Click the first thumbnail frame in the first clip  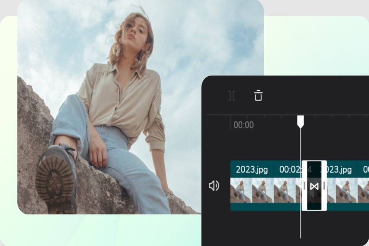[241, 190]
